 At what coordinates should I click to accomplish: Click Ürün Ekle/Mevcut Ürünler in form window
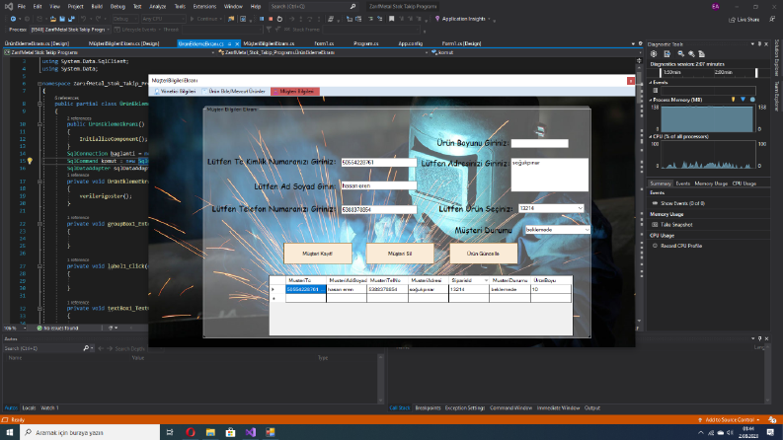click(234, 92)
